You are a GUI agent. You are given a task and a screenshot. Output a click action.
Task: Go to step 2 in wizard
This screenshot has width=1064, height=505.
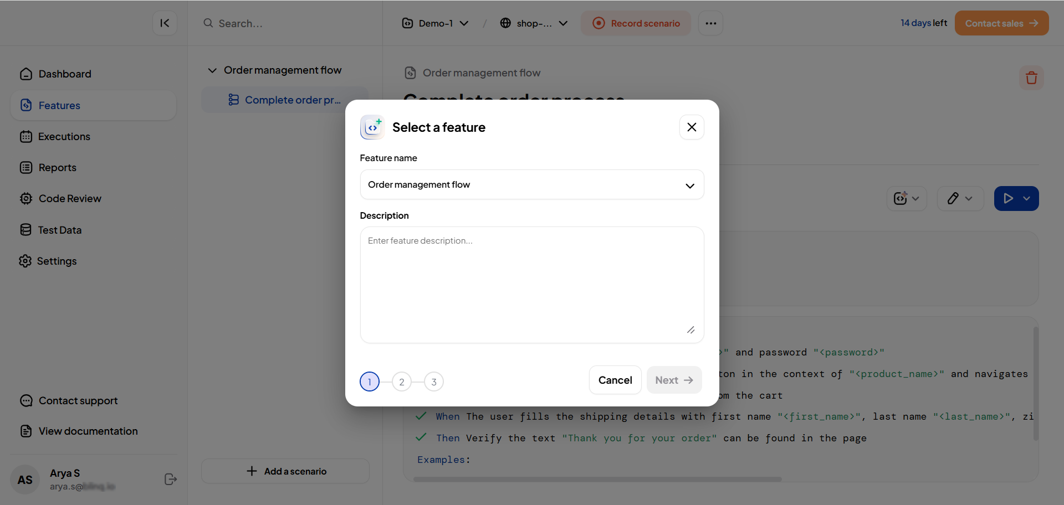click(402, 382)
